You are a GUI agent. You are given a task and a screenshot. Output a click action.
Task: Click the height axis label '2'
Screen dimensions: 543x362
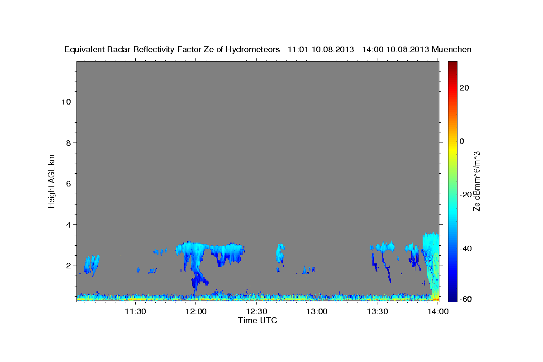pyautogui.click(x=68, y=266)
